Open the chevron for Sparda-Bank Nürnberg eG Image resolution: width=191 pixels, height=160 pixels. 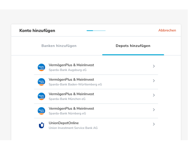coord(154,110)
